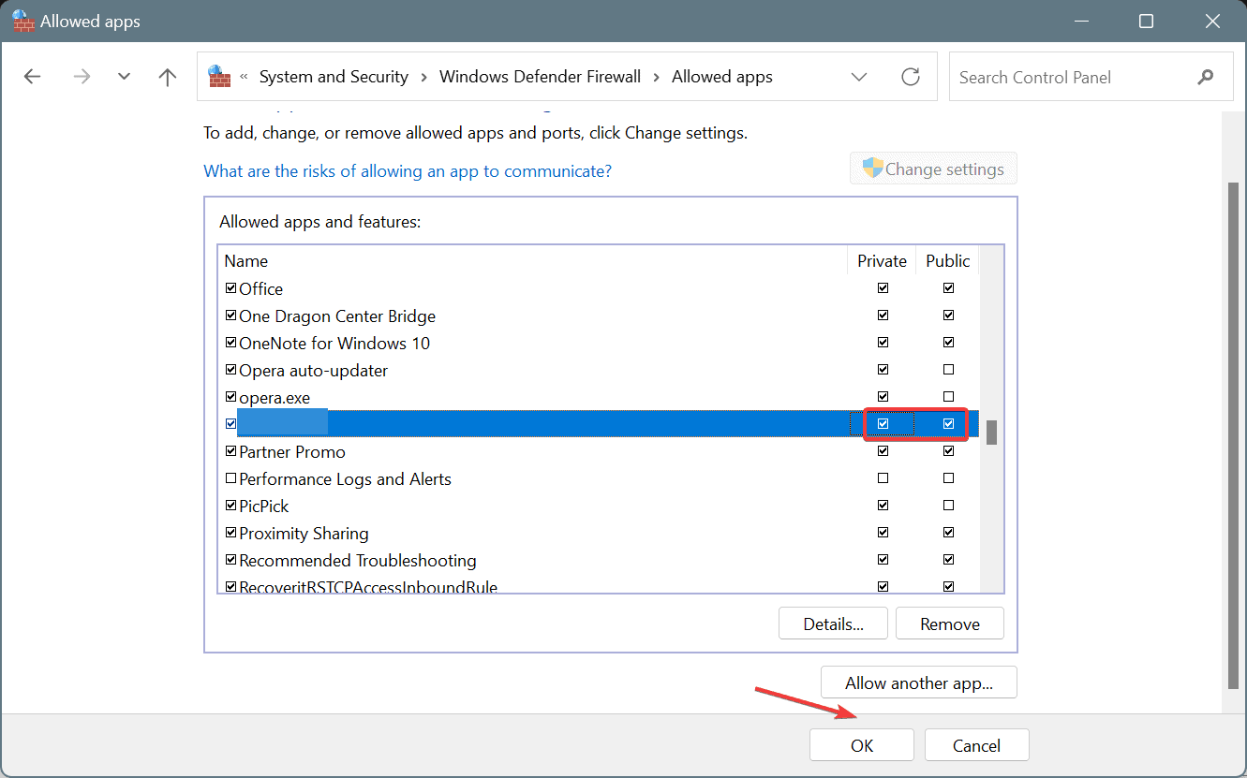Confirm changes with OK

[x=862, y=745]
